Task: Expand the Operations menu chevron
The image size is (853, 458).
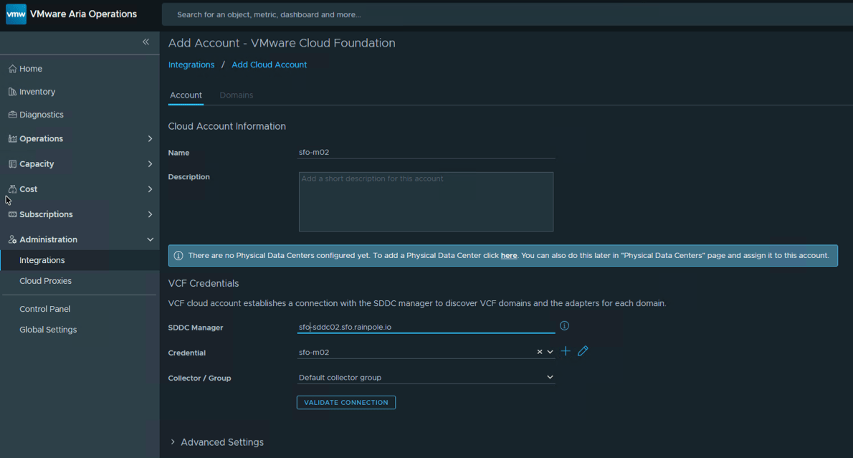Action: (150, 139)
